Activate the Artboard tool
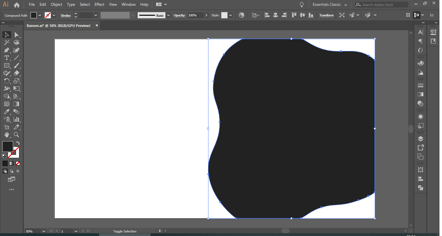 [x=7, y=127]
